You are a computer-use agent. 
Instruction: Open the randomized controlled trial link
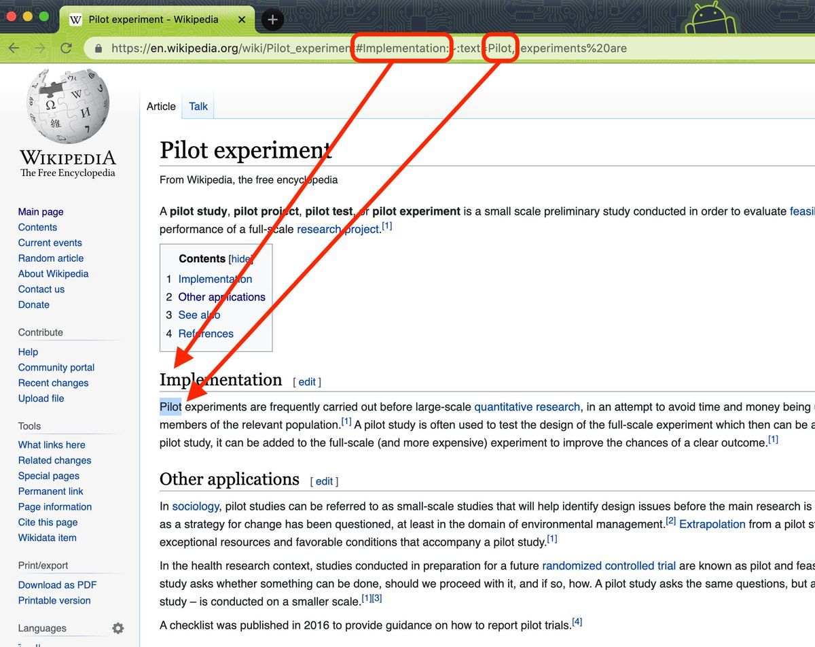click(609, 565)
